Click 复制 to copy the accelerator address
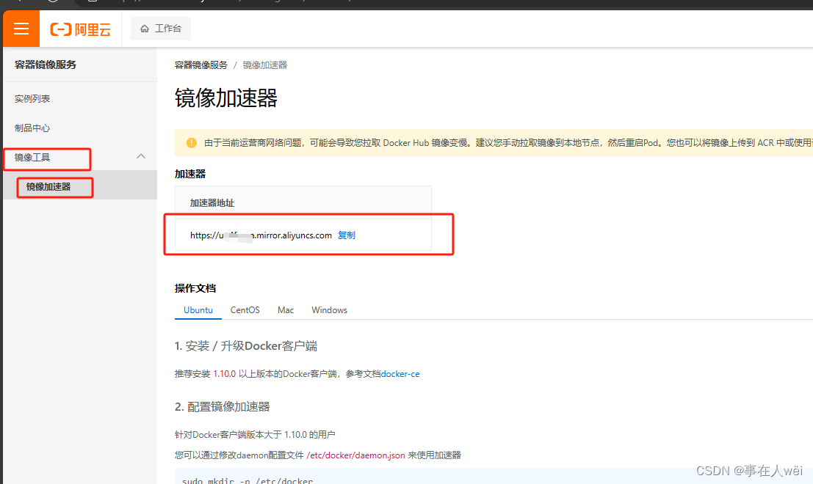The height and width of the screenshot is (484, 813). (346, 235)
